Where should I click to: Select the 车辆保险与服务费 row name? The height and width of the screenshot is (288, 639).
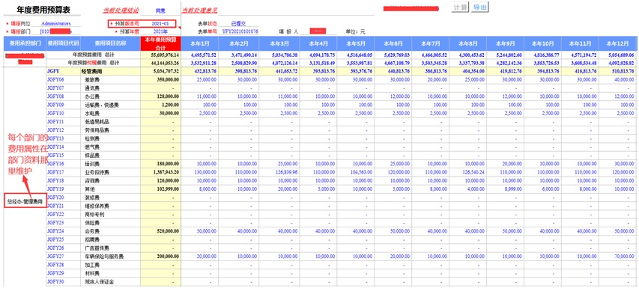[x=104, y=257]
